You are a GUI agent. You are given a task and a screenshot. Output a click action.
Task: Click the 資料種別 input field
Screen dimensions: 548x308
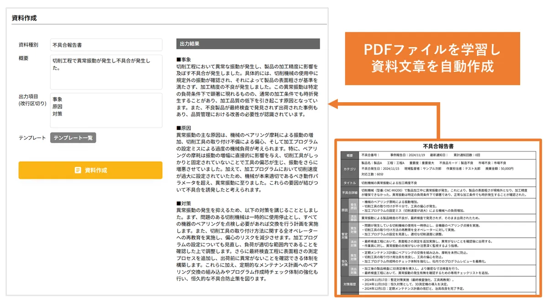click(106, 45)
